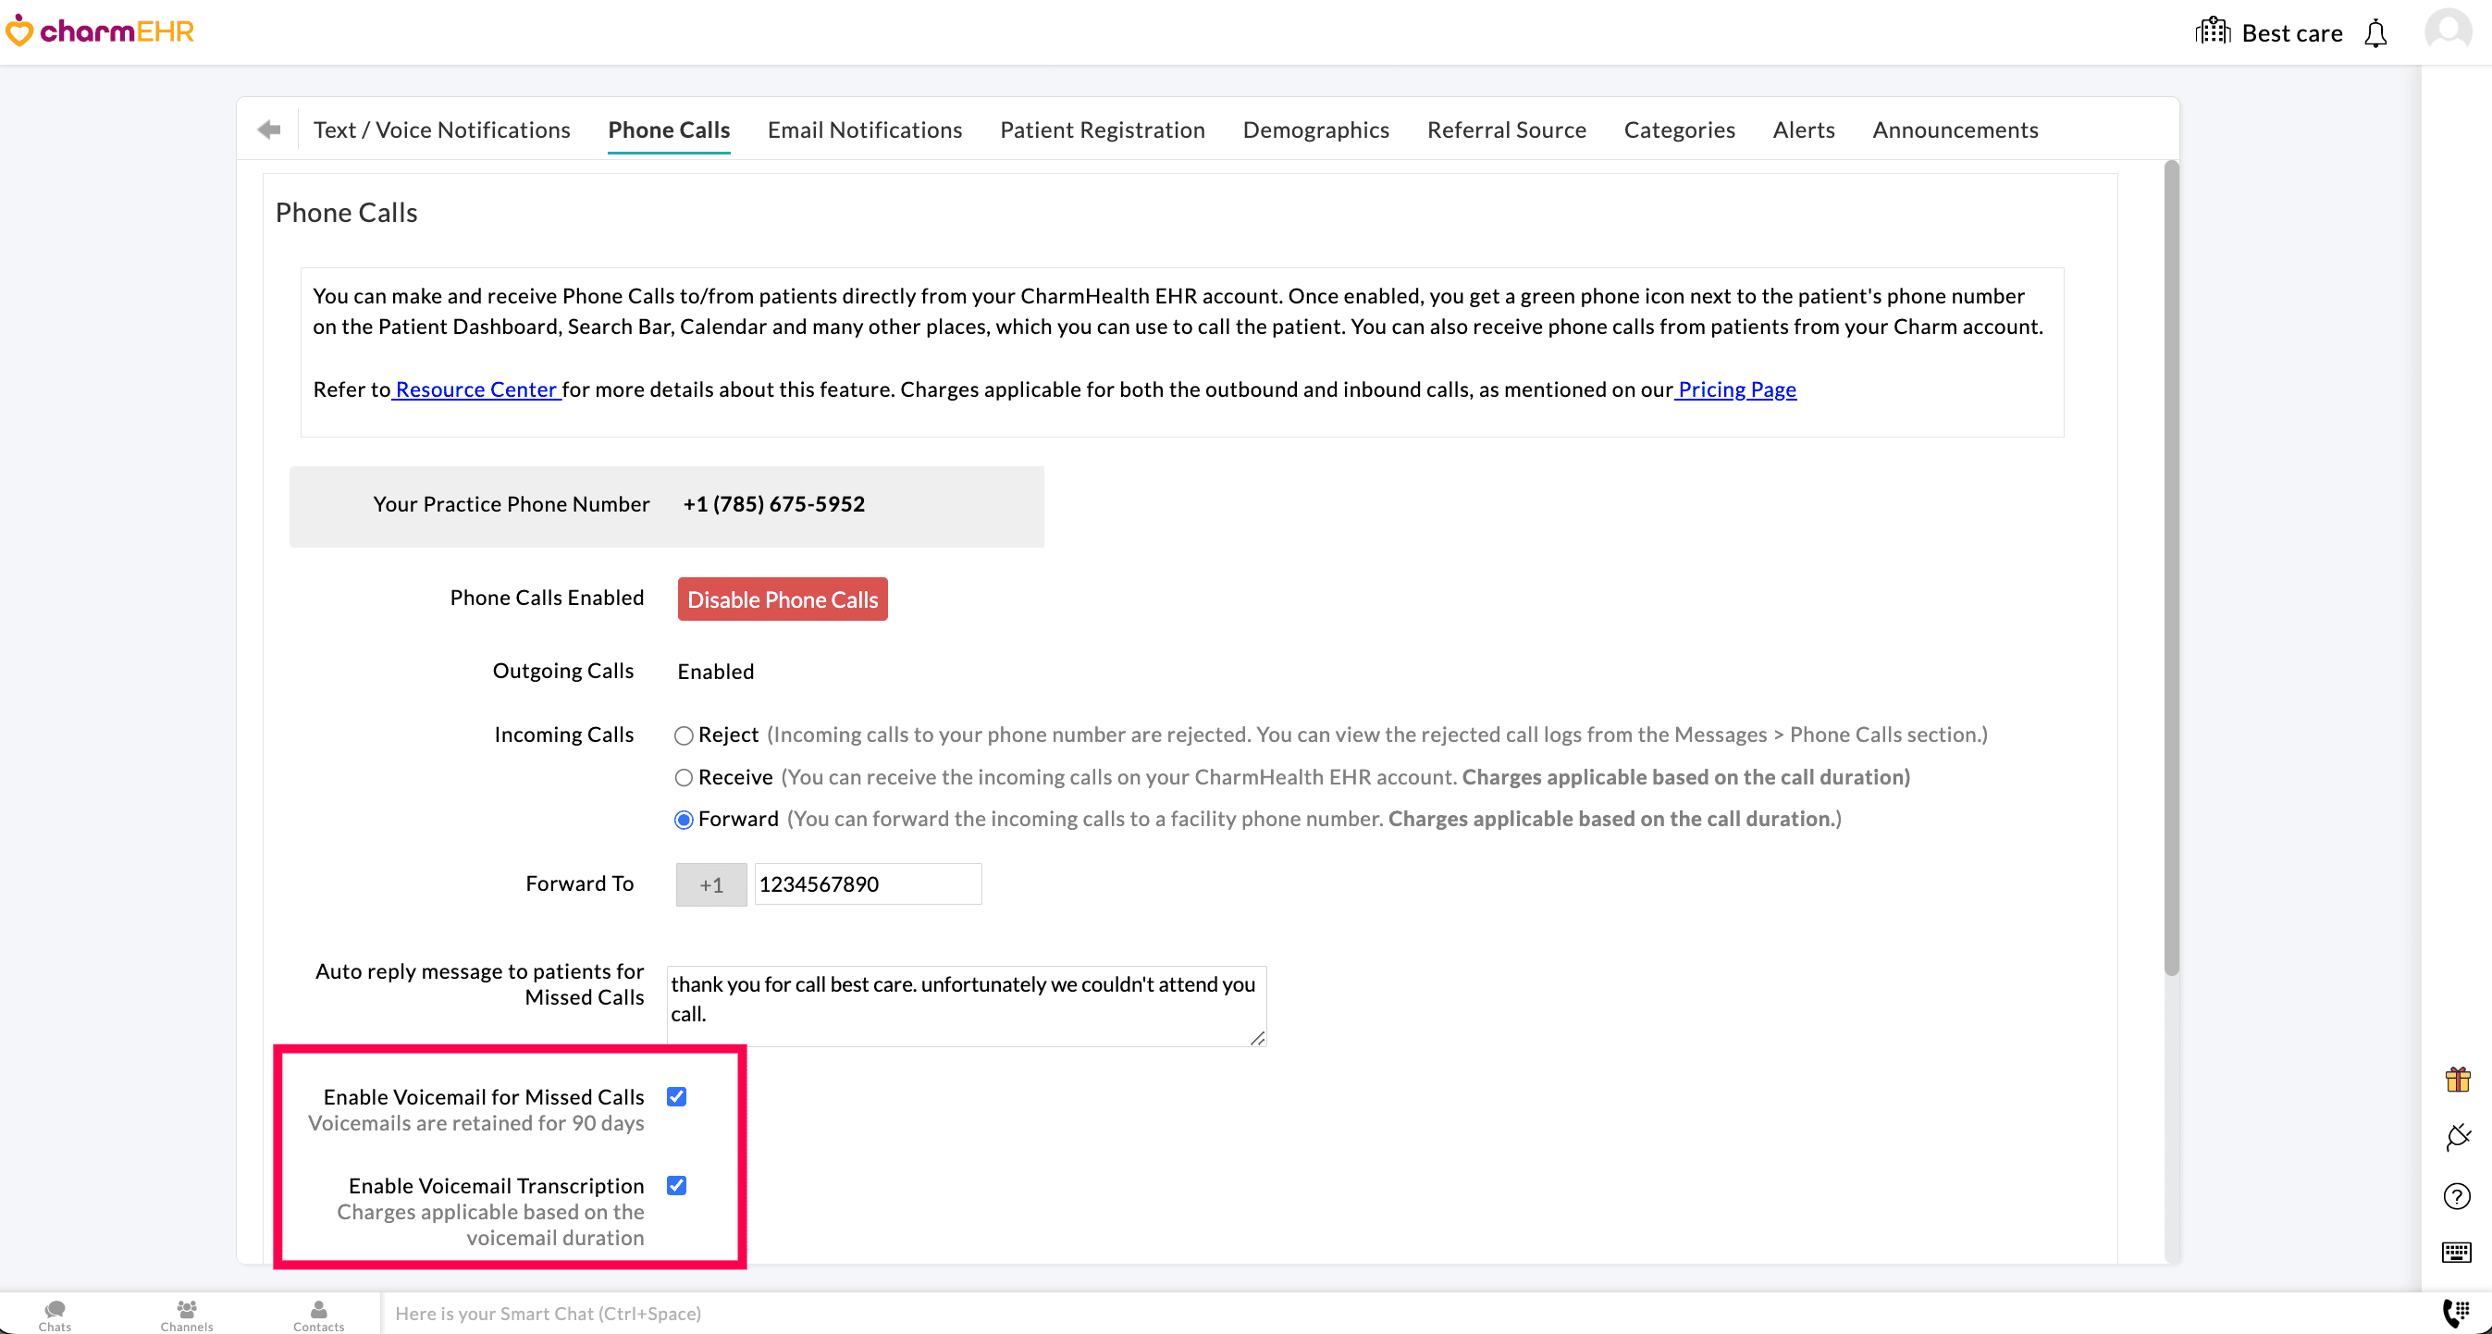Image resolution: width=2492 pixels, height=1334 pixels.
Task: Switch to the Email Notifications tab
Action: [864, 130]
